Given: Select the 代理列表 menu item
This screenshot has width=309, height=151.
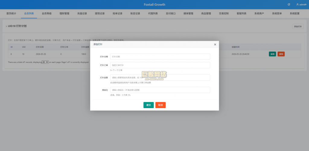Looking at the screenshot, I should click(153, 14).
